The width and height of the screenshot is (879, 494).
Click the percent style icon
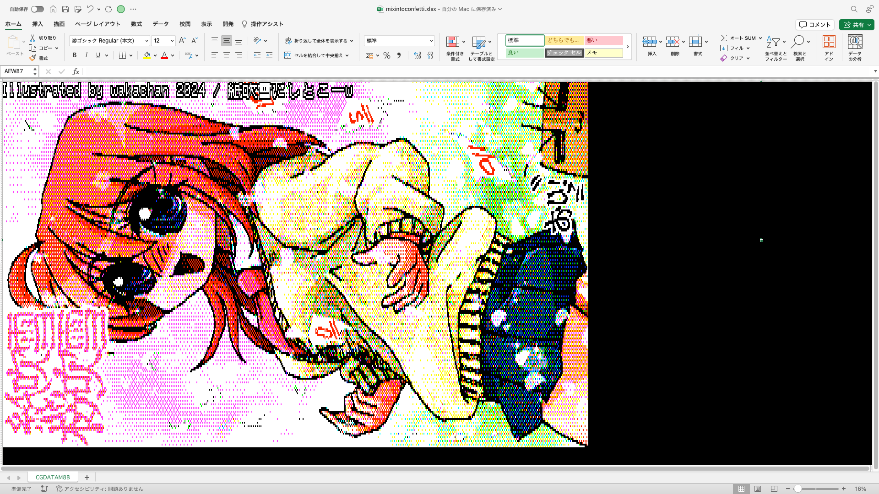click(x=387, y=55)
